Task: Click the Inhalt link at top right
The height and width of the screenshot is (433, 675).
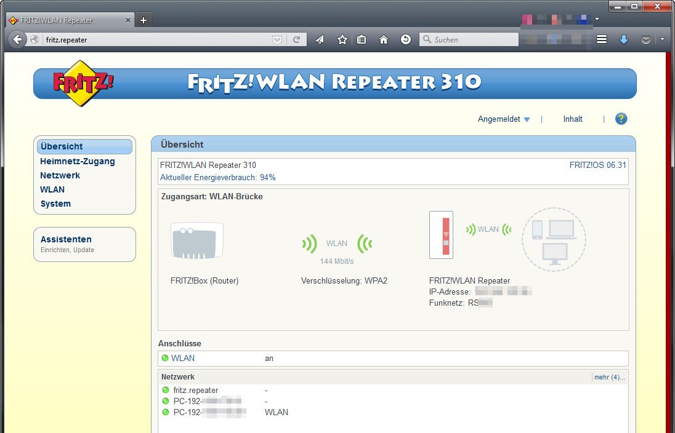Action: pos(573,119)
